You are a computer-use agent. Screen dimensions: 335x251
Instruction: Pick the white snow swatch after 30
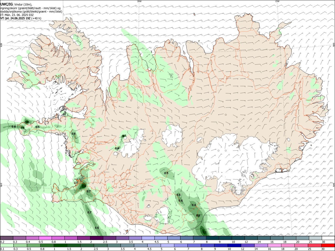point(328,238)
